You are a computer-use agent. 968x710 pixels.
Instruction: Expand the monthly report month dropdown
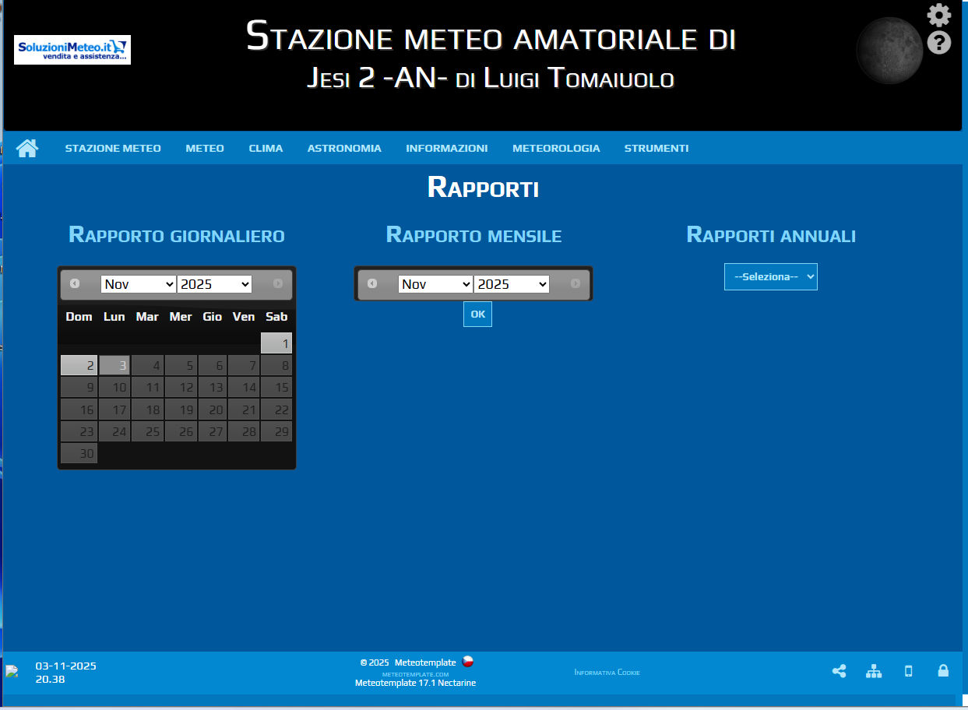[x=435, y=284]
